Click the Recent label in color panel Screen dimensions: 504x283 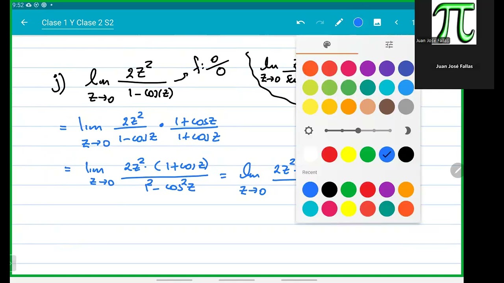pos(309,172)
